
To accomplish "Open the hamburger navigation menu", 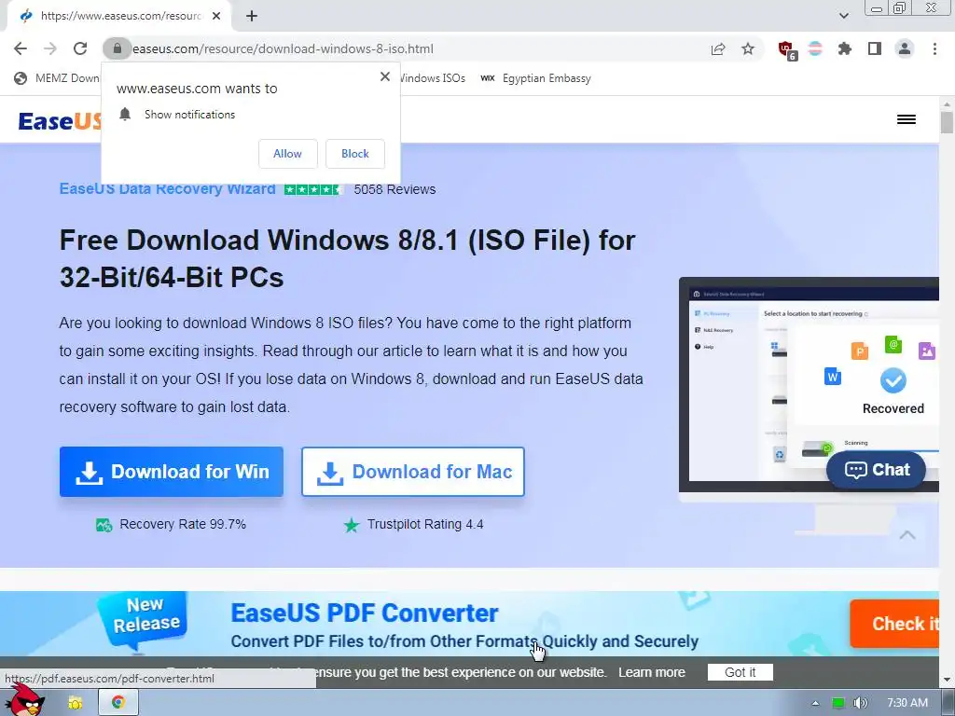I will tap(907, 119).
